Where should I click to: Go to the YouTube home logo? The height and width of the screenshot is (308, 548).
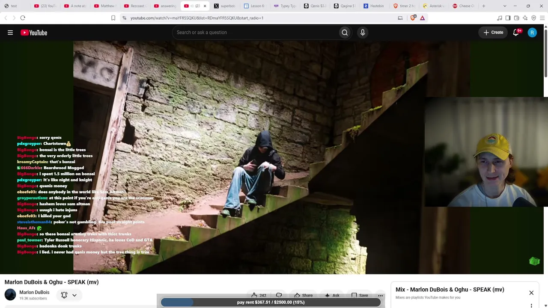(x=34, y=33)
